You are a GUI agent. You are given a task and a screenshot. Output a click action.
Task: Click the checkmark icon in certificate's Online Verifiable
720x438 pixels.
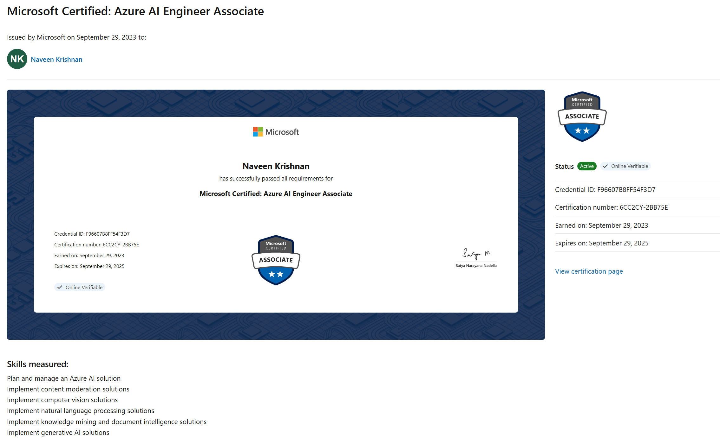[60, 287]
